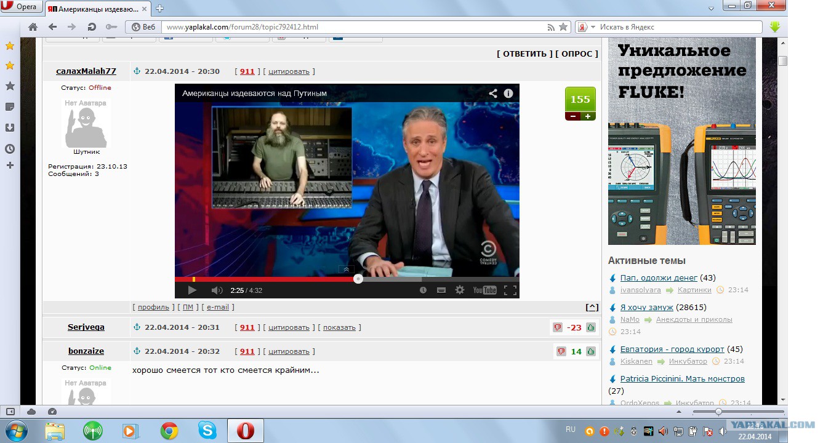Open профиль link below the video

point(153,307)
